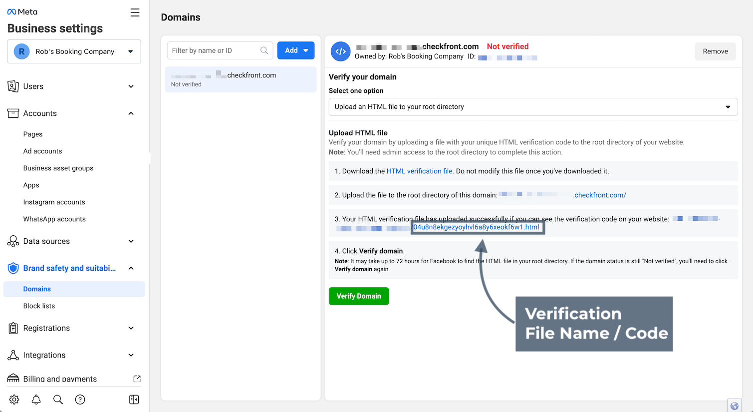Collapse Brand safety and suitability chevron
Screen dimensions: 753x412
pyautogui.click(x=131, y=268)
